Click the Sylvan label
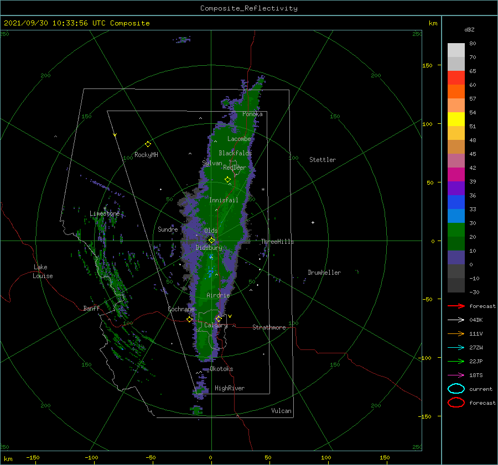This screenshot has height=465, width=498. [212, 164]
